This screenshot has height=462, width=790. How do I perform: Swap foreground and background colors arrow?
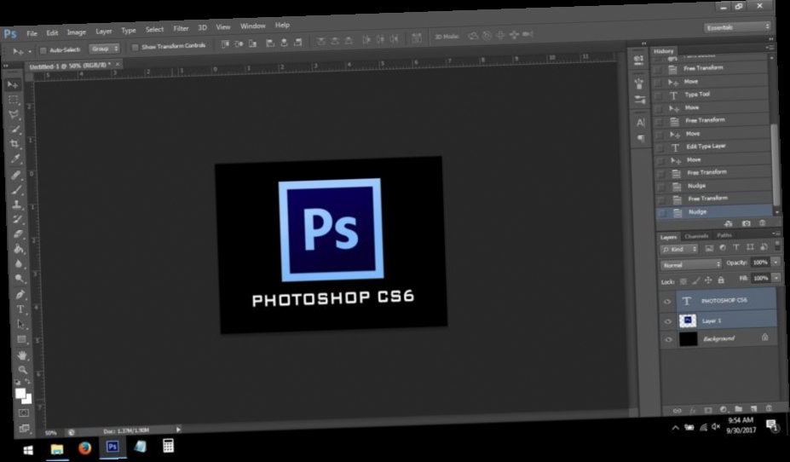pos(27,381)
